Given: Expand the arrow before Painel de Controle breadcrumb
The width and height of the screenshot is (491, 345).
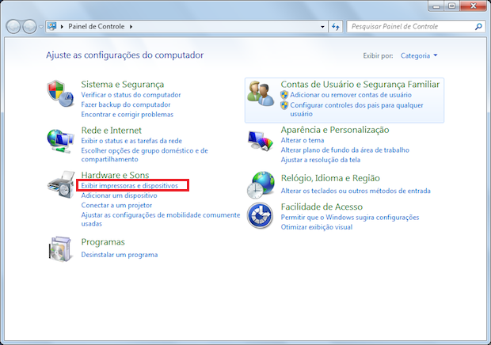Looking at the screenshot, I should [62, 27].
